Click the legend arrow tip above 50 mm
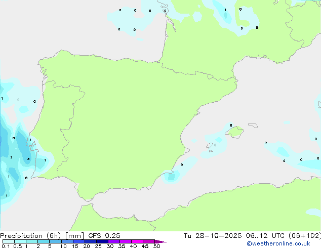The image size is (321, 248). click(x=160, y=241)
